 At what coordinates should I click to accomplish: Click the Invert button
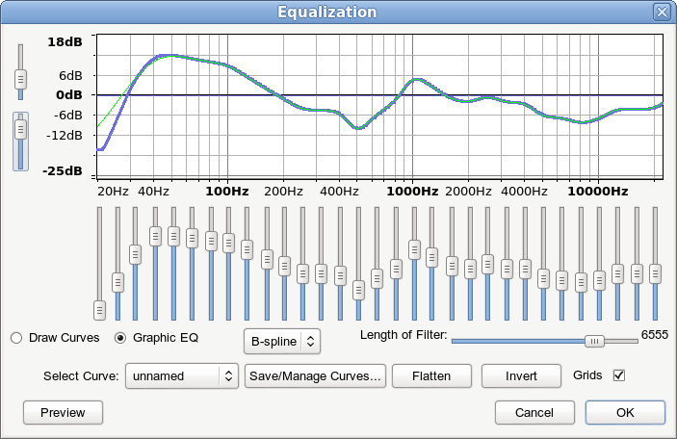[x=521, y=376]
